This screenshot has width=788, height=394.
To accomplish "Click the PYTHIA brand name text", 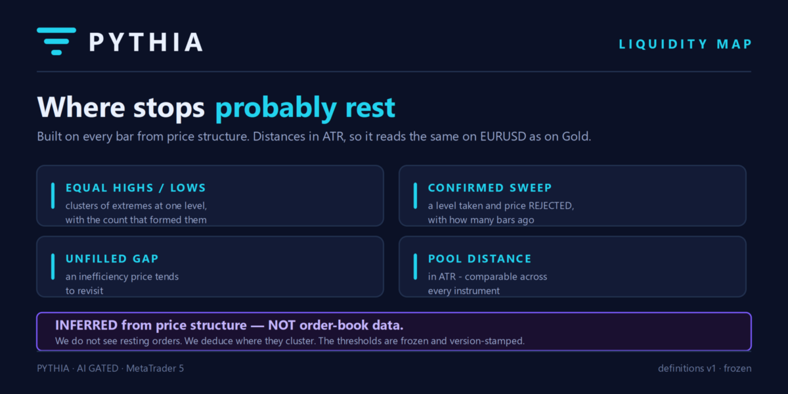I will (146, 42).
